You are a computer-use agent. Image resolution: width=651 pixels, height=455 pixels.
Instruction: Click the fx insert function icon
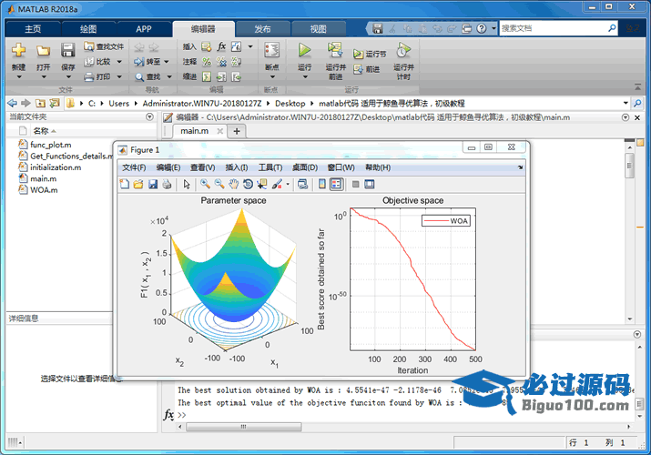(221, 46)
